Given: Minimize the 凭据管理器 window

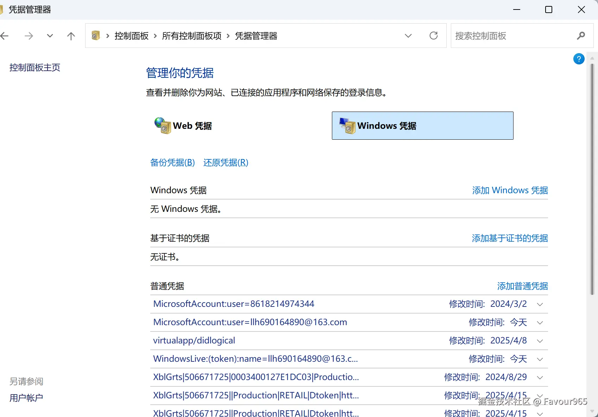Looking at the screenshot, I should (x=517, y=10).
